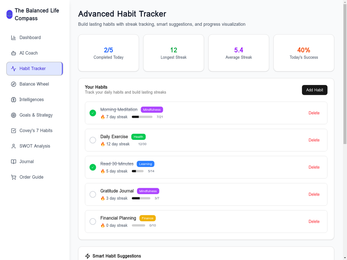Select the Intelligences brain icon
Screen dimensions: 347x260
[14, 100]
